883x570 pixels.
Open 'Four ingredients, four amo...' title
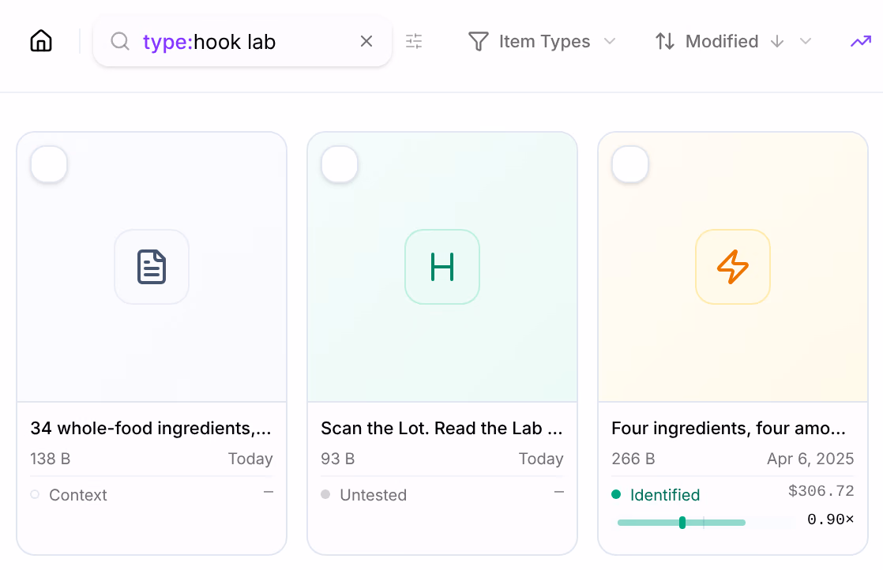coord(729,428)
